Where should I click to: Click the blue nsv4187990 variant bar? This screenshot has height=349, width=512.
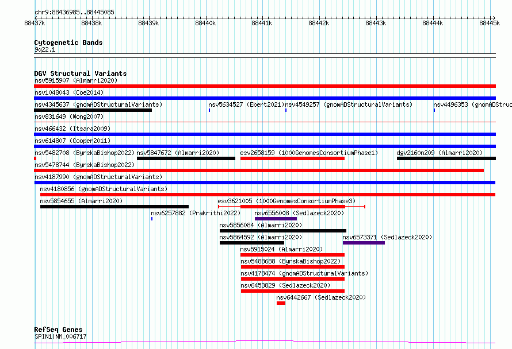coord(265,183)
